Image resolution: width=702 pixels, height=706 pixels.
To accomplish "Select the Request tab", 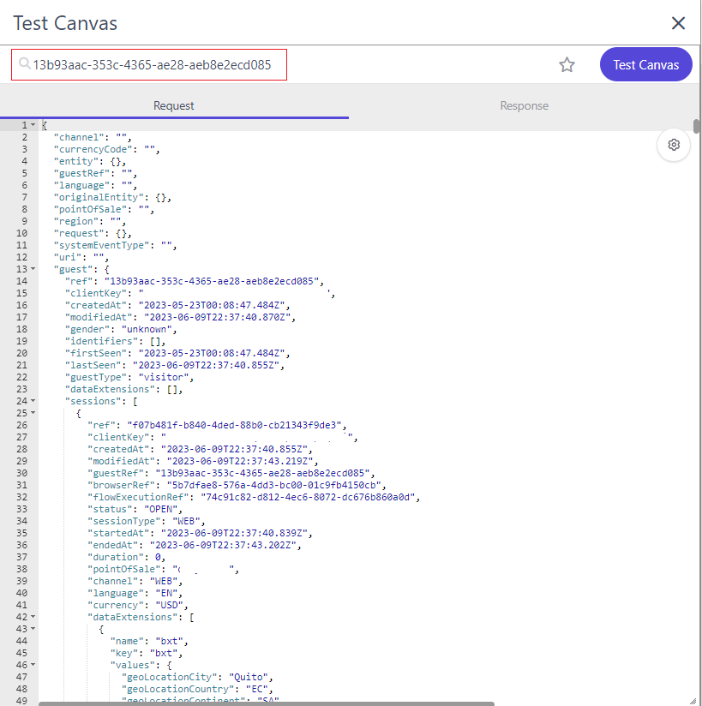I will tap(174, 106).
